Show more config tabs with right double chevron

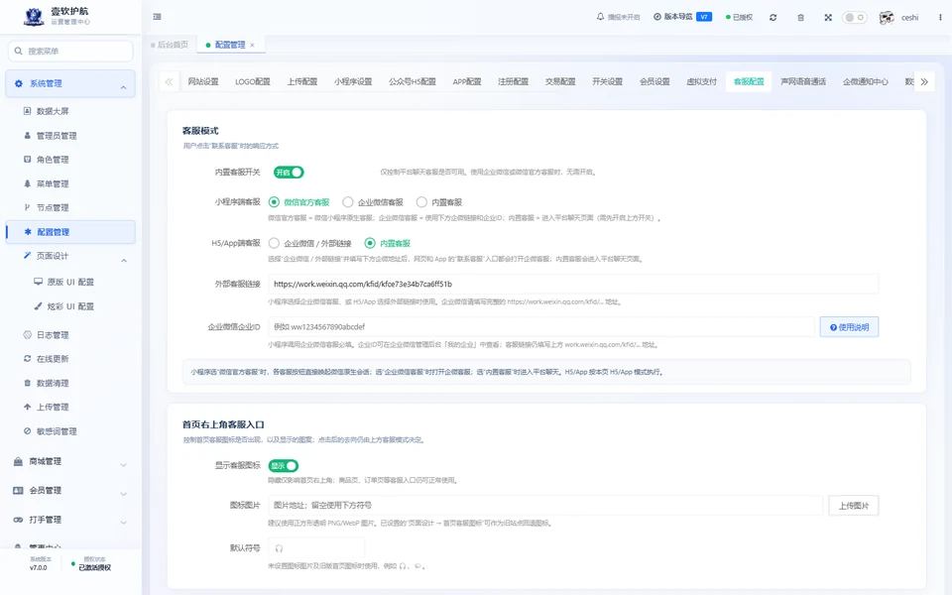click(924, 82)
